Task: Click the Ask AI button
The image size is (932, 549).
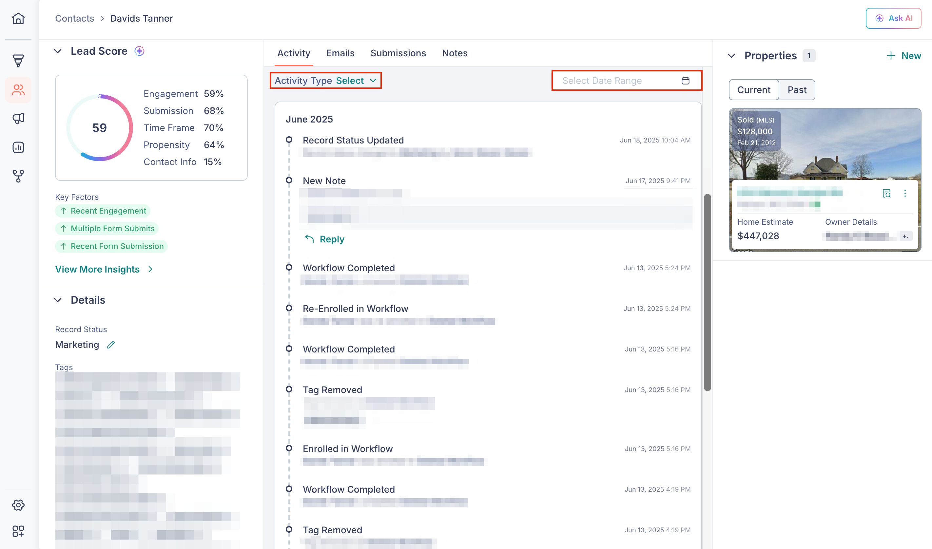Action: [x=893, y=18]
